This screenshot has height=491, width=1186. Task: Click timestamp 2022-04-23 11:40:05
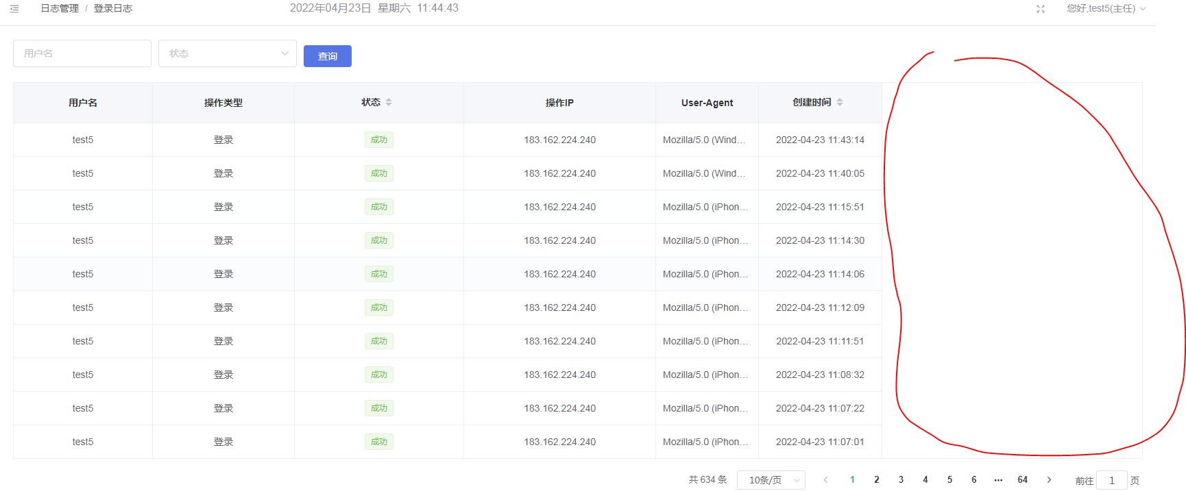click(x=820, y=173)
